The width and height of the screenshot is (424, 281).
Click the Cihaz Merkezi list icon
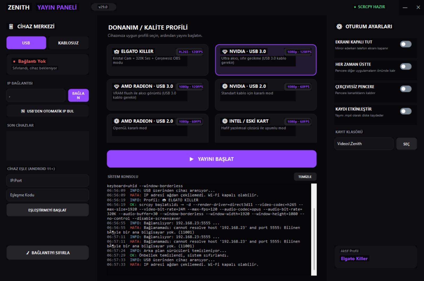click(x=11, y=27)
